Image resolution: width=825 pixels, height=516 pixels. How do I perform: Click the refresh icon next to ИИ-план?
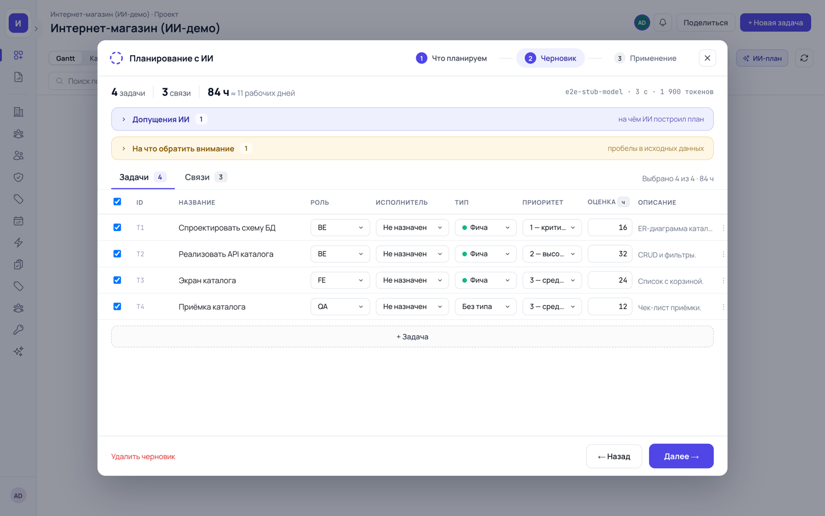tap(804, 58)
